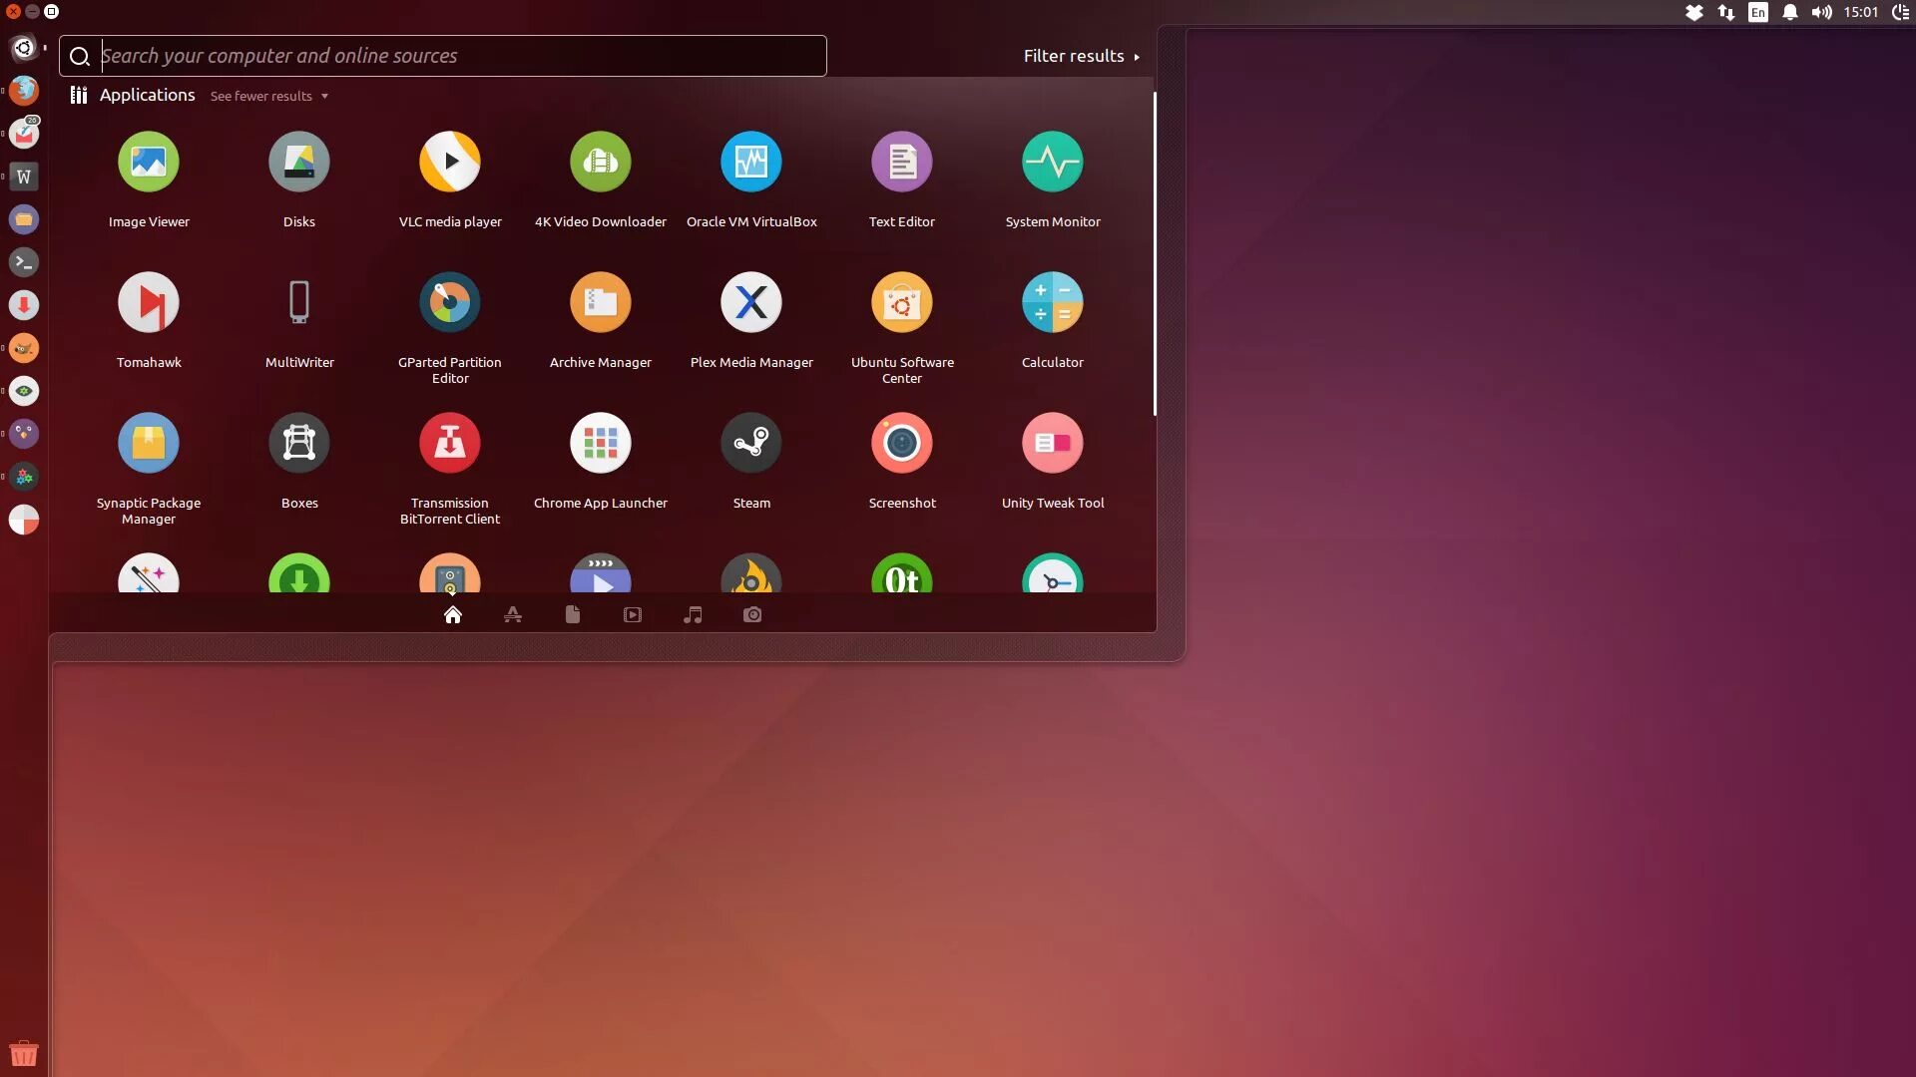Click the Dash results scrollbar

point(1155,254)
